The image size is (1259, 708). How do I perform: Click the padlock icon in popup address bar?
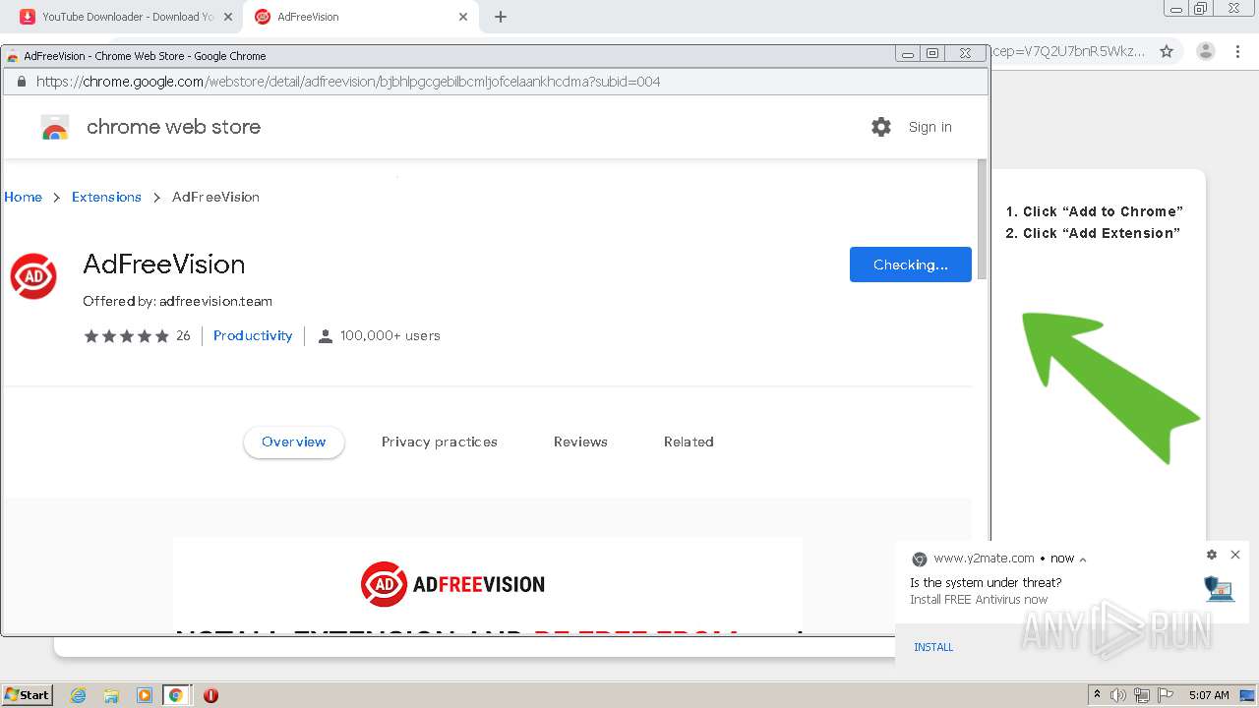click(22, 82)
